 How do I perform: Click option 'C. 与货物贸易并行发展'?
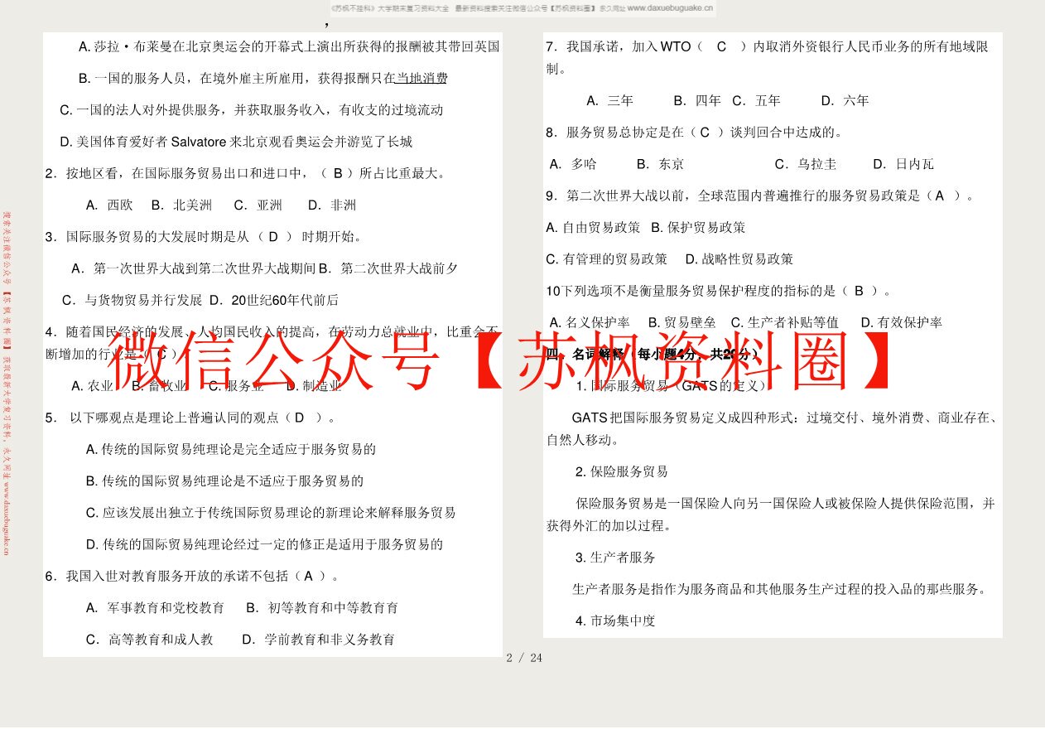tap(132, 300)
